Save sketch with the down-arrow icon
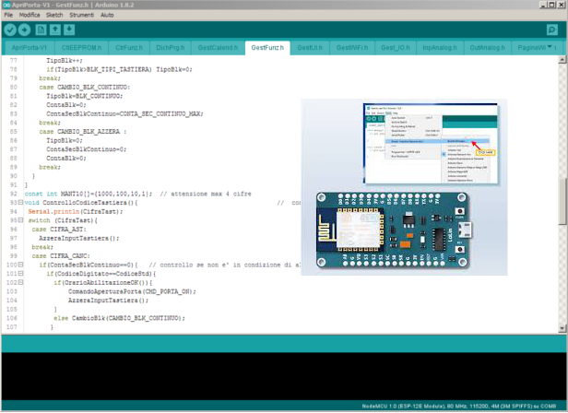This screenshot has width=568, height=413. pos(69,29)
